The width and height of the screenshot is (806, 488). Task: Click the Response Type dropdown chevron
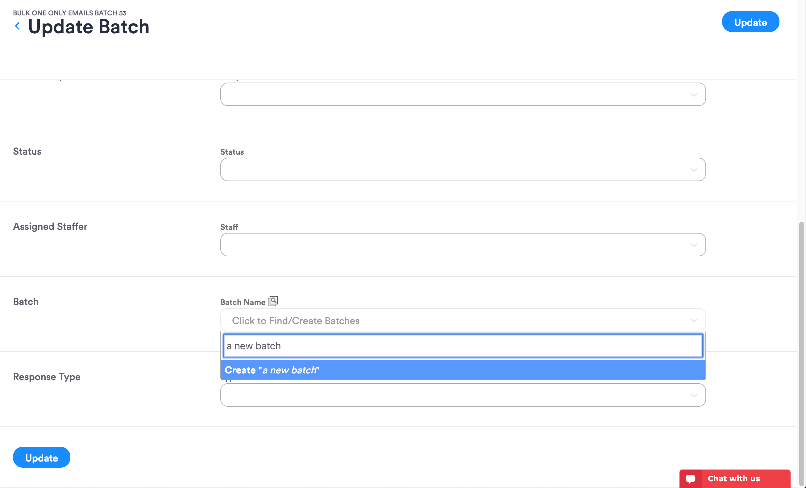(694, 395)
